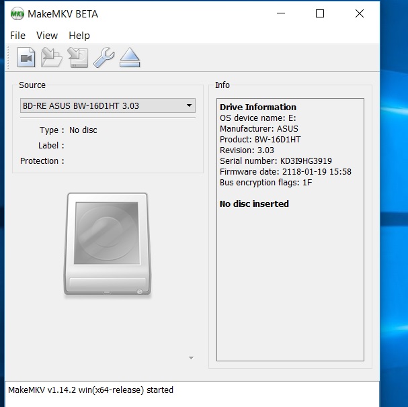408x407 pixels.
Task: Minimize the MakeMKV window
Action: 281,13
